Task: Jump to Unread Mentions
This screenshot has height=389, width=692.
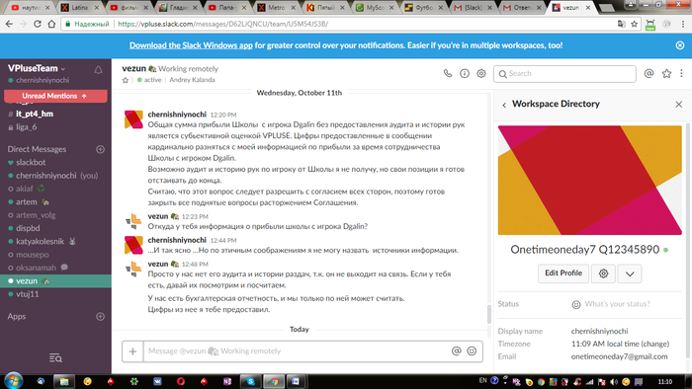Action: pyautogui.click(x=55, y=96)
